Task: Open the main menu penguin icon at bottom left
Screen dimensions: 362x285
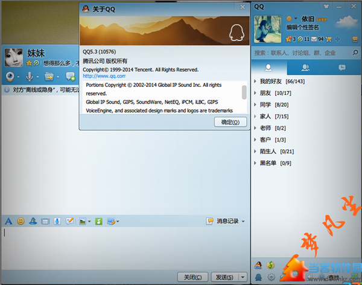Action: (258, 277)
